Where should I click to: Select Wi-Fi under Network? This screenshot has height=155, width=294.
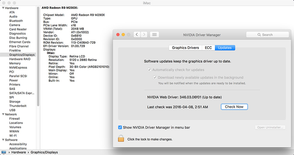coord(13,136)
